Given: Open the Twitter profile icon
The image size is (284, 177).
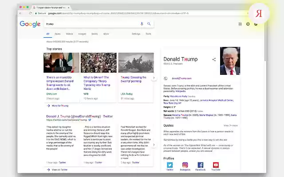Looking at the screenshot, I should [x=170, y=165].
